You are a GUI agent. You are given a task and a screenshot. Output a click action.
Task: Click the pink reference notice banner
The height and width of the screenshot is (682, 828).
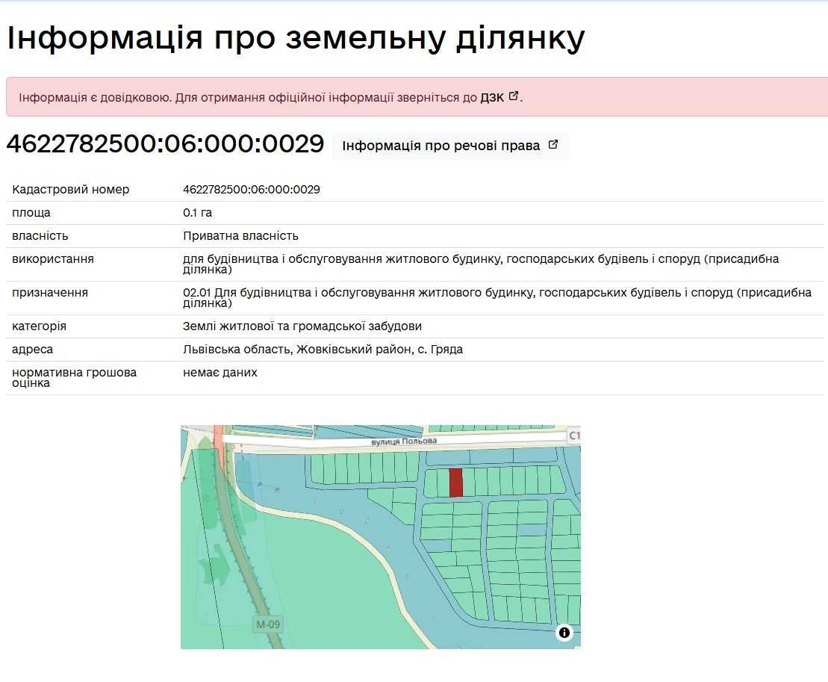(x=417, y=97)
